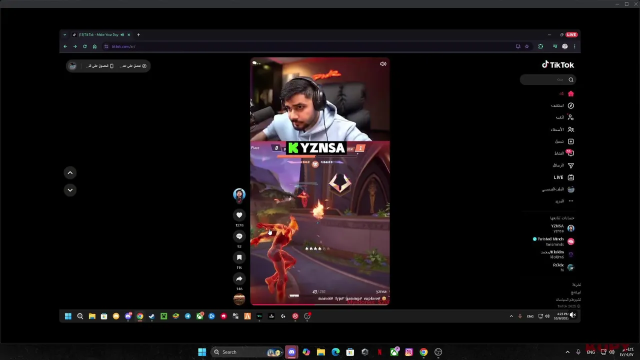Open the LIVE section in sidebar
Viewport: 640px width, 360px height.
(564, 177)
